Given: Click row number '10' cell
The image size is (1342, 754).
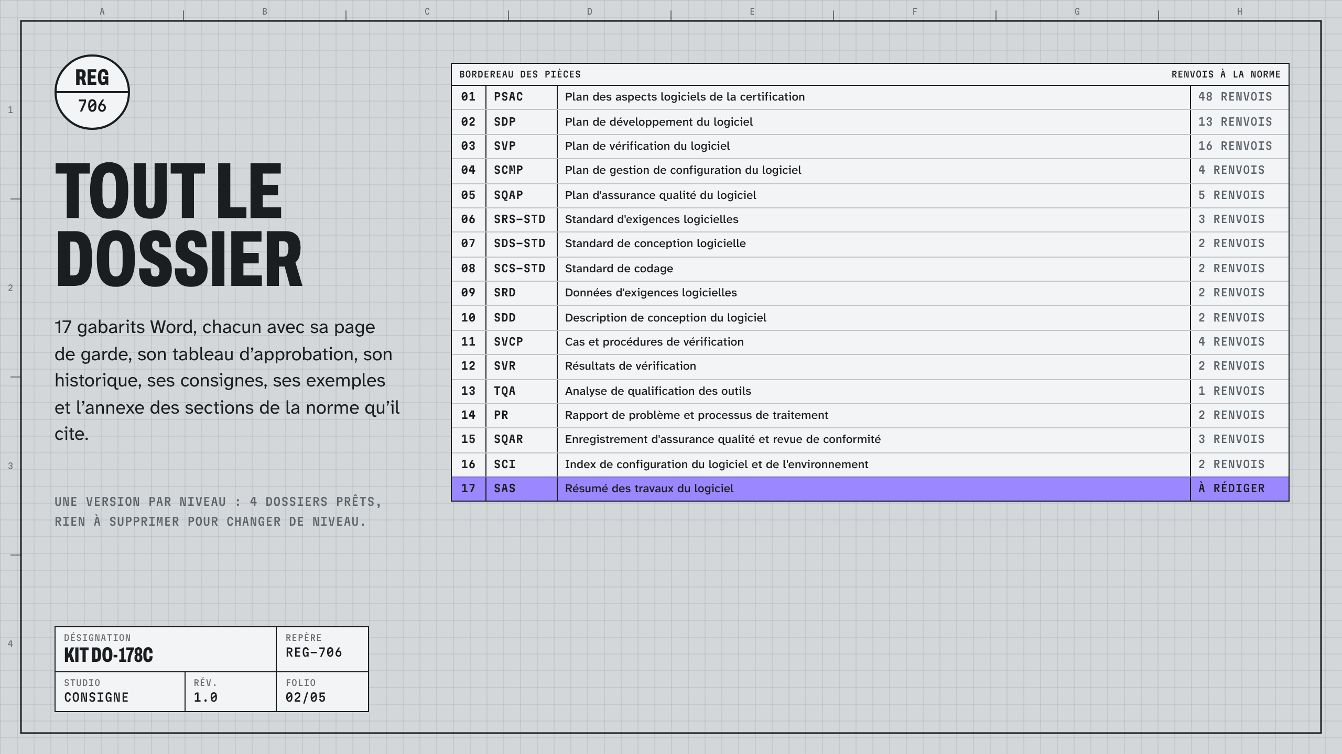Looking at the screenshot, I should pyautogui.click(x=469, y=318).
